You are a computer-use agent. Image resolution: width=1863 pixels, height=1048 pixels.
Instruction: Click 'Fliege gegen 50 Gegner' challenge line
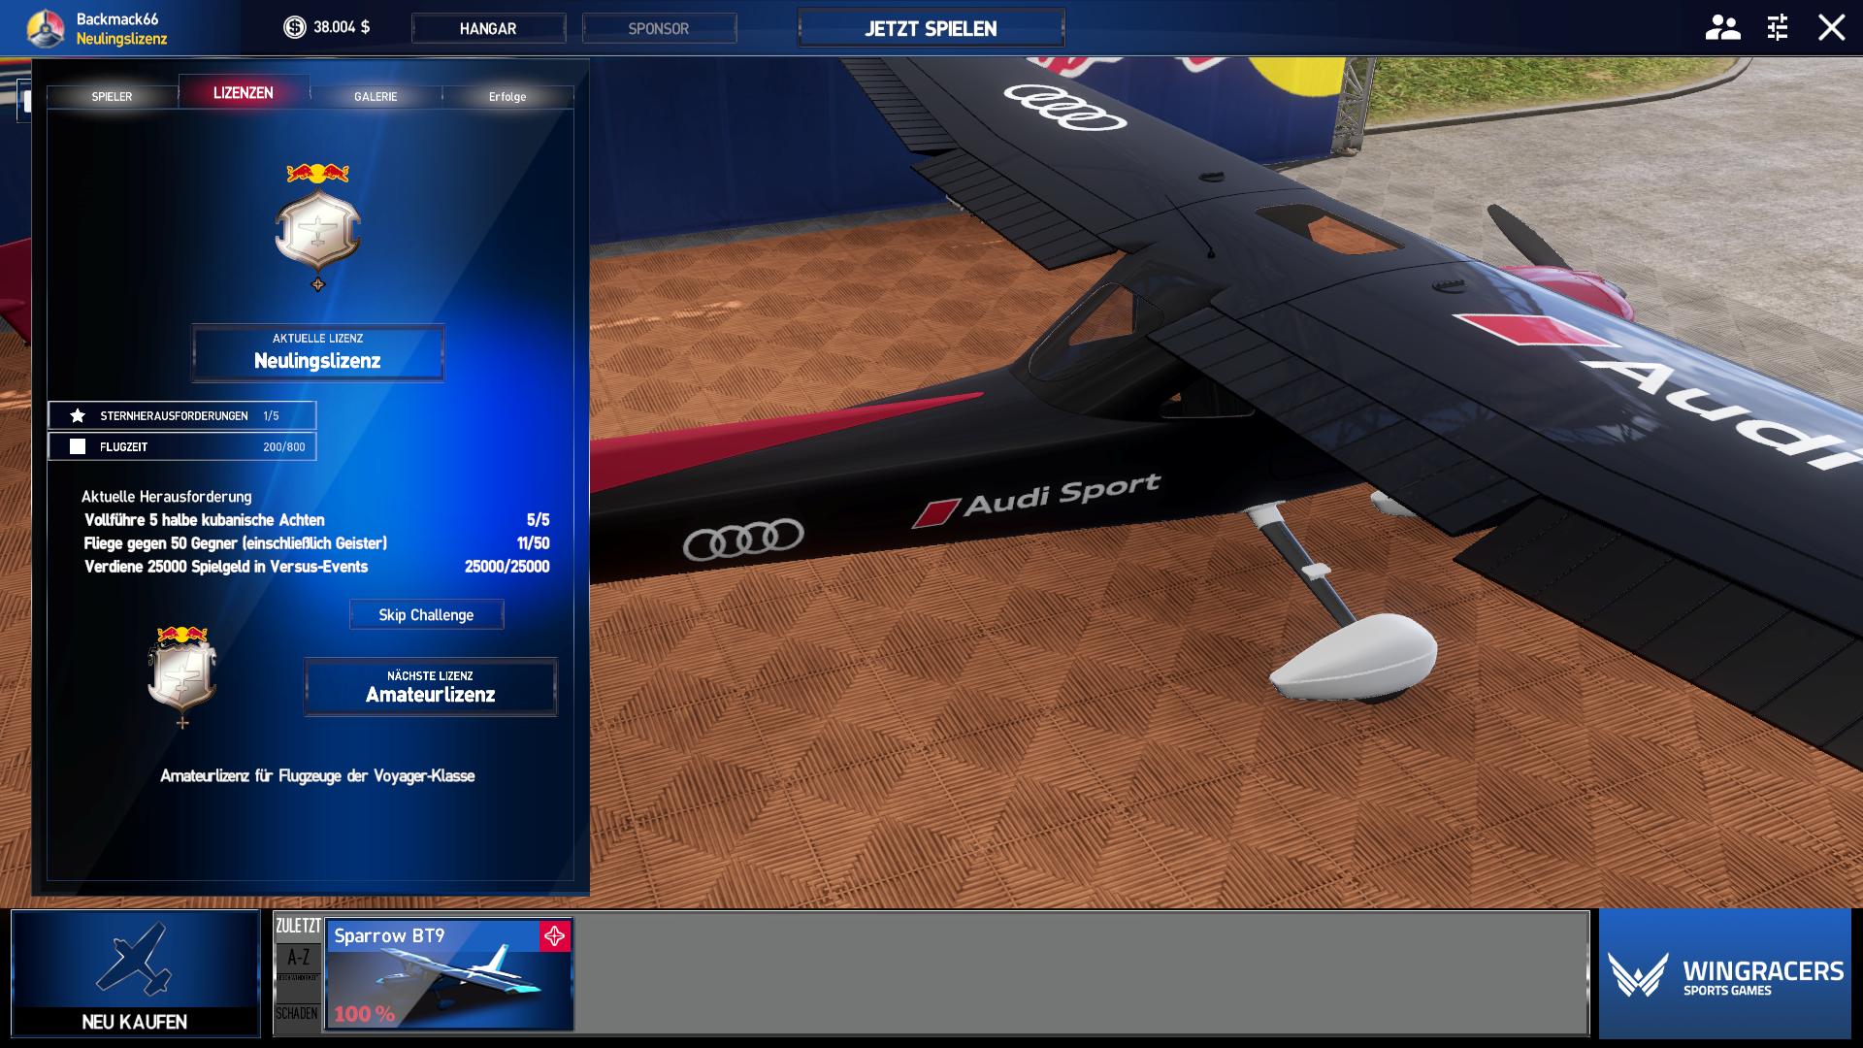236,543
